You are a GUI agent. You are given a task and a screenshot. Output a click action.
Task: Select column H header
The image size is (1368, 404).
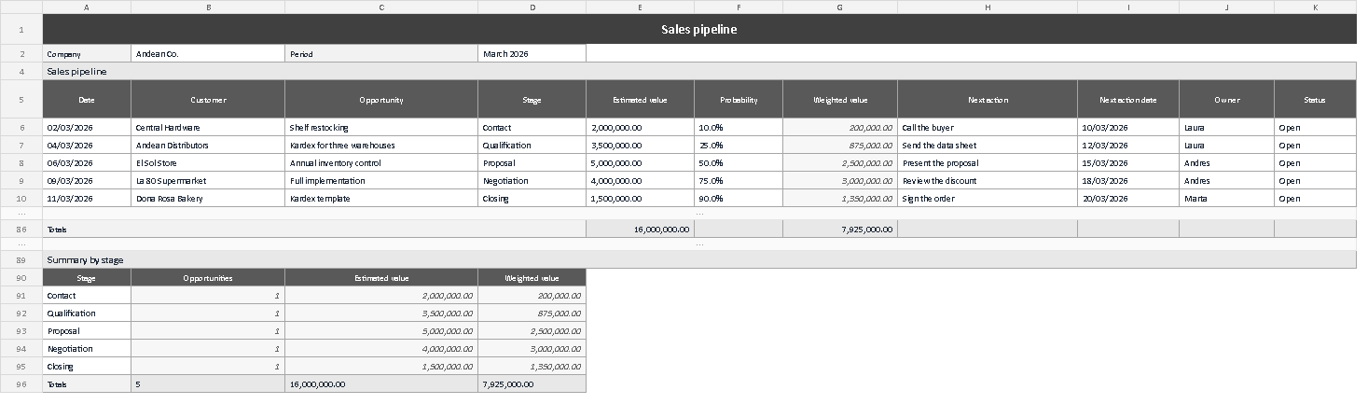[x=988, y=7]
